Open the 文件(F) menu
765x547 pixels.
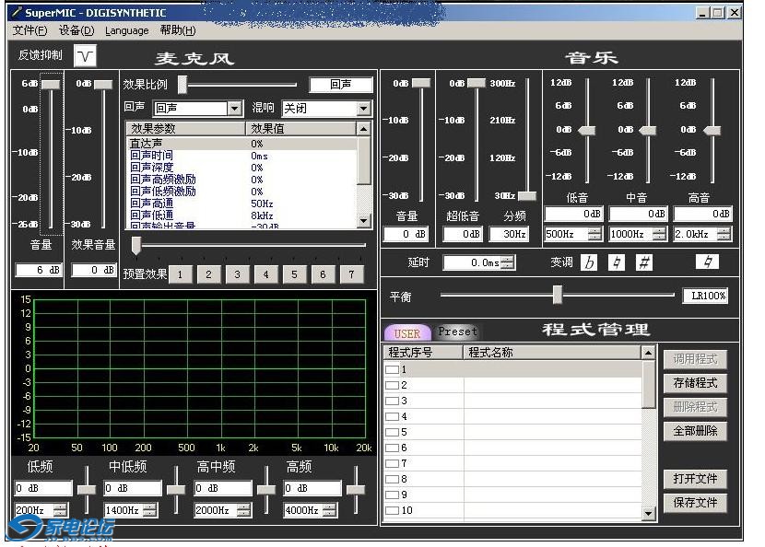[29, 30]
